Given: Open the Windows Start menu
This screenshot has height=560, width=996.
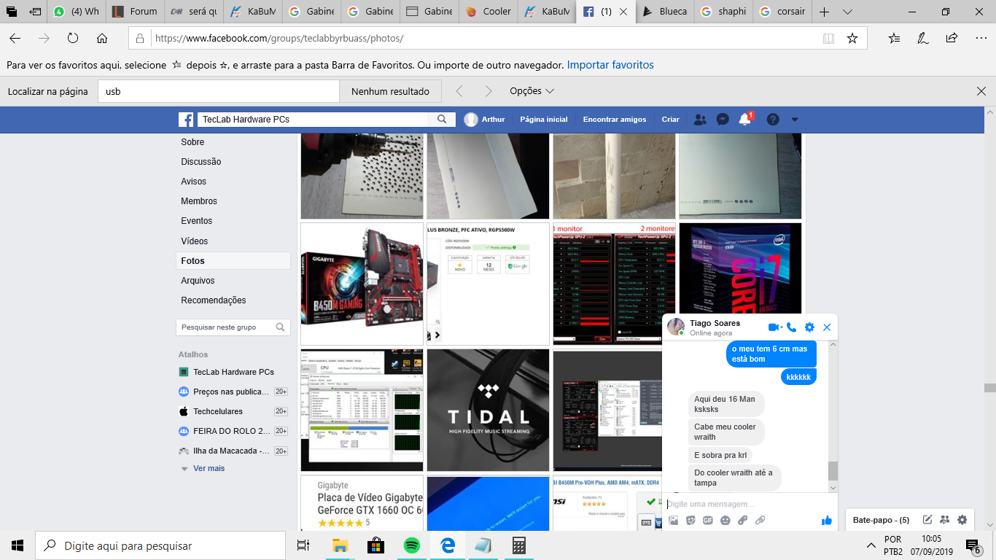Looking at the screenshot, I should click(17, 545).
